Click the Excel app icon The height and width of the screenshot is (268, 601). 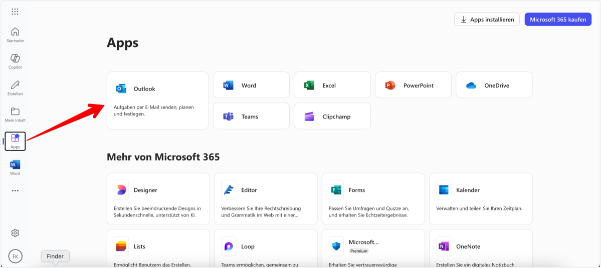(309, 85)
